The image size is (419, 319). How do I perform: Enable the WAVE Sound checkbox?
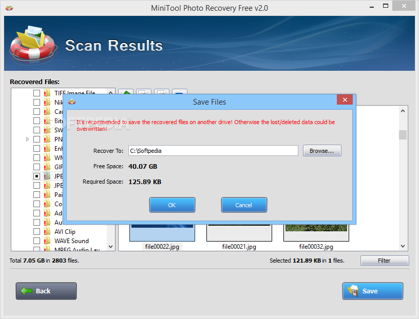click(36, 241)
